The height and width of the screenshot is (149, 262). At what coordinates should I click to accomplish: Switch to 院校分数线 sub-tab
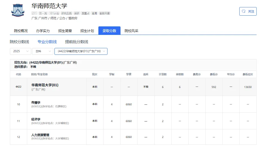coord(19,42)
